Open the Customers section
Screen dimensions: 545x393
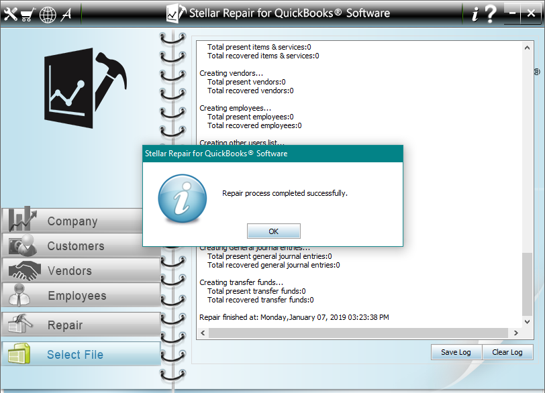pos(72,245)
